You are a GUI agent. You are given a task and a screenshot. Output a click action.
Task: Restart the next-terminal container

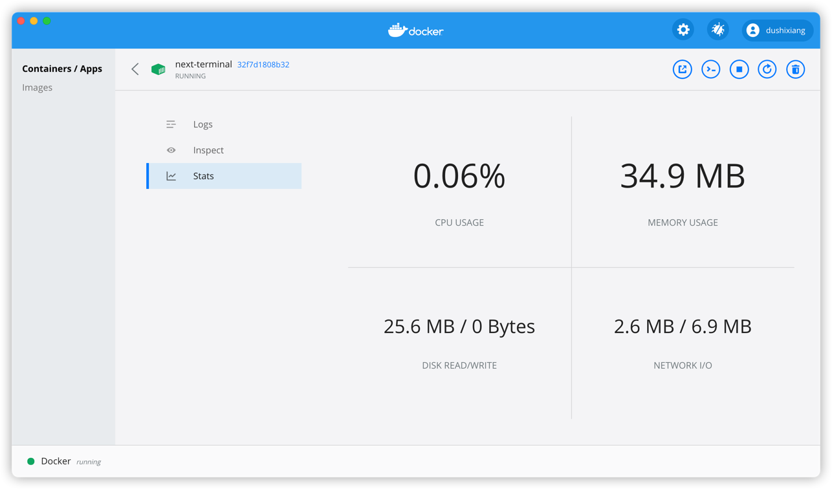click(x=767, y=69)
